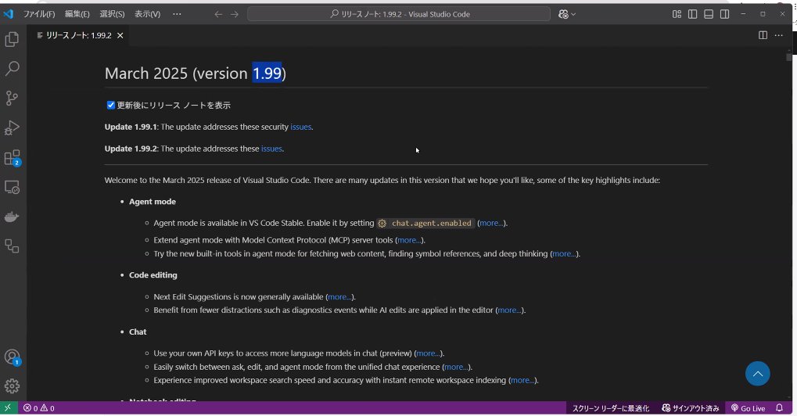
Task: Open editor More Actions ellipsis
Action: pos(779,35)
